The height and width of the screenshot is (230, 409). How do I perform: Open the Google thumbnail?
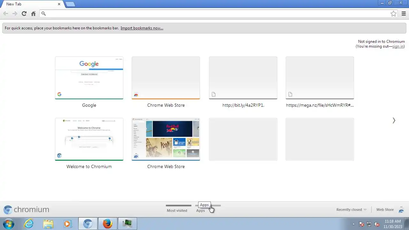[89, 78]
